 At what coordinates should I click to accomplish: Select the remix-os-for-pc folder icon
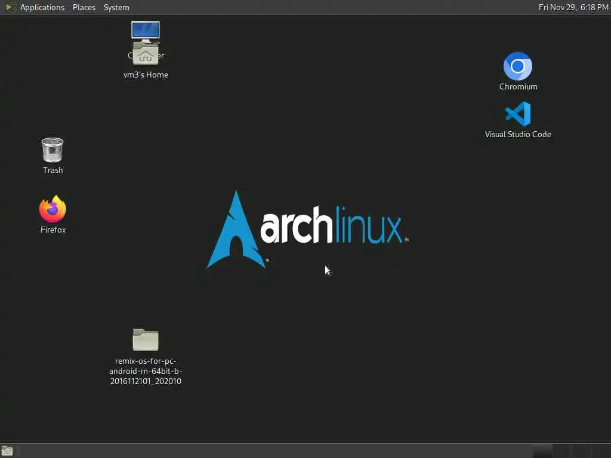tap(146, 339)
